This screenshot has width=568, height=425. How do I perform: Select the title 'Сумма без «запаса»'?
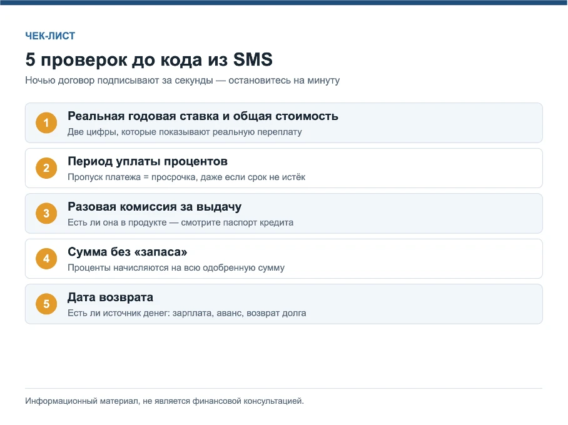tap(127, 252)
